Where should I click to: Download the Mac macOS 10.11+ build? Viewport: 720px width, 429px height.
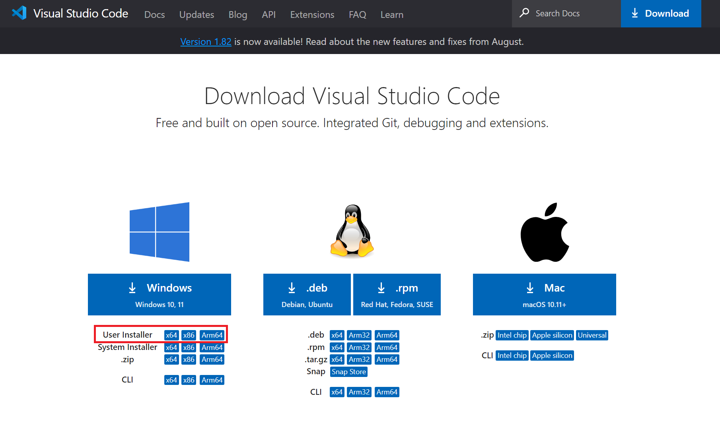[x=545, y=294]
